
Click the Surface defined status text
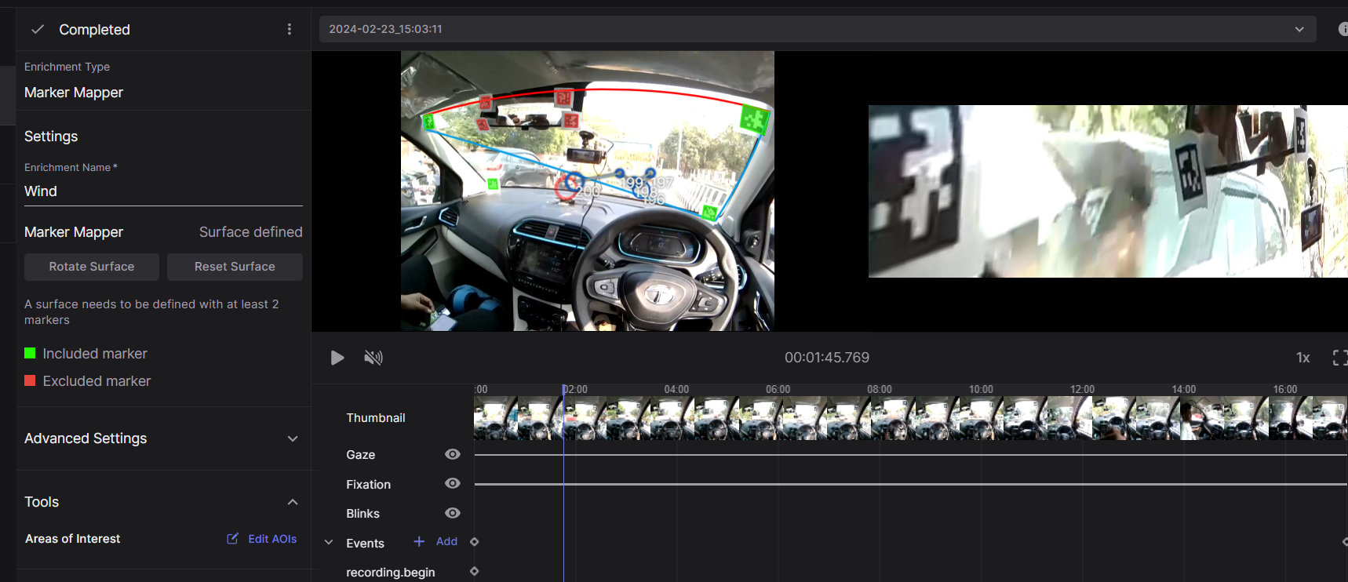[250, 232]
